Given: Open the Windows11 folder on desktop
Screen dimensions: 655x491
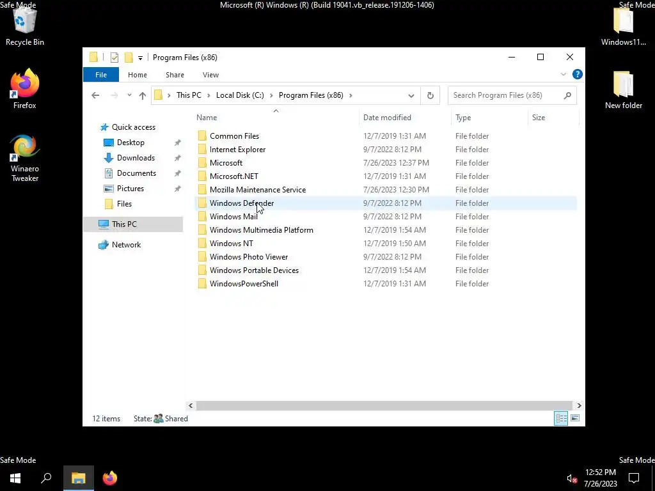Looking at the screenshot, I should pyautogui.click(x=623, y=26).
